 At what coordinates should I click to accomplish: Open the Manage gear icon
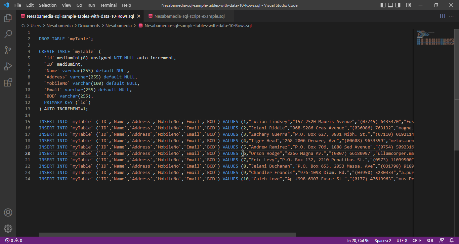pyautogui.click(x=8, y=229)
